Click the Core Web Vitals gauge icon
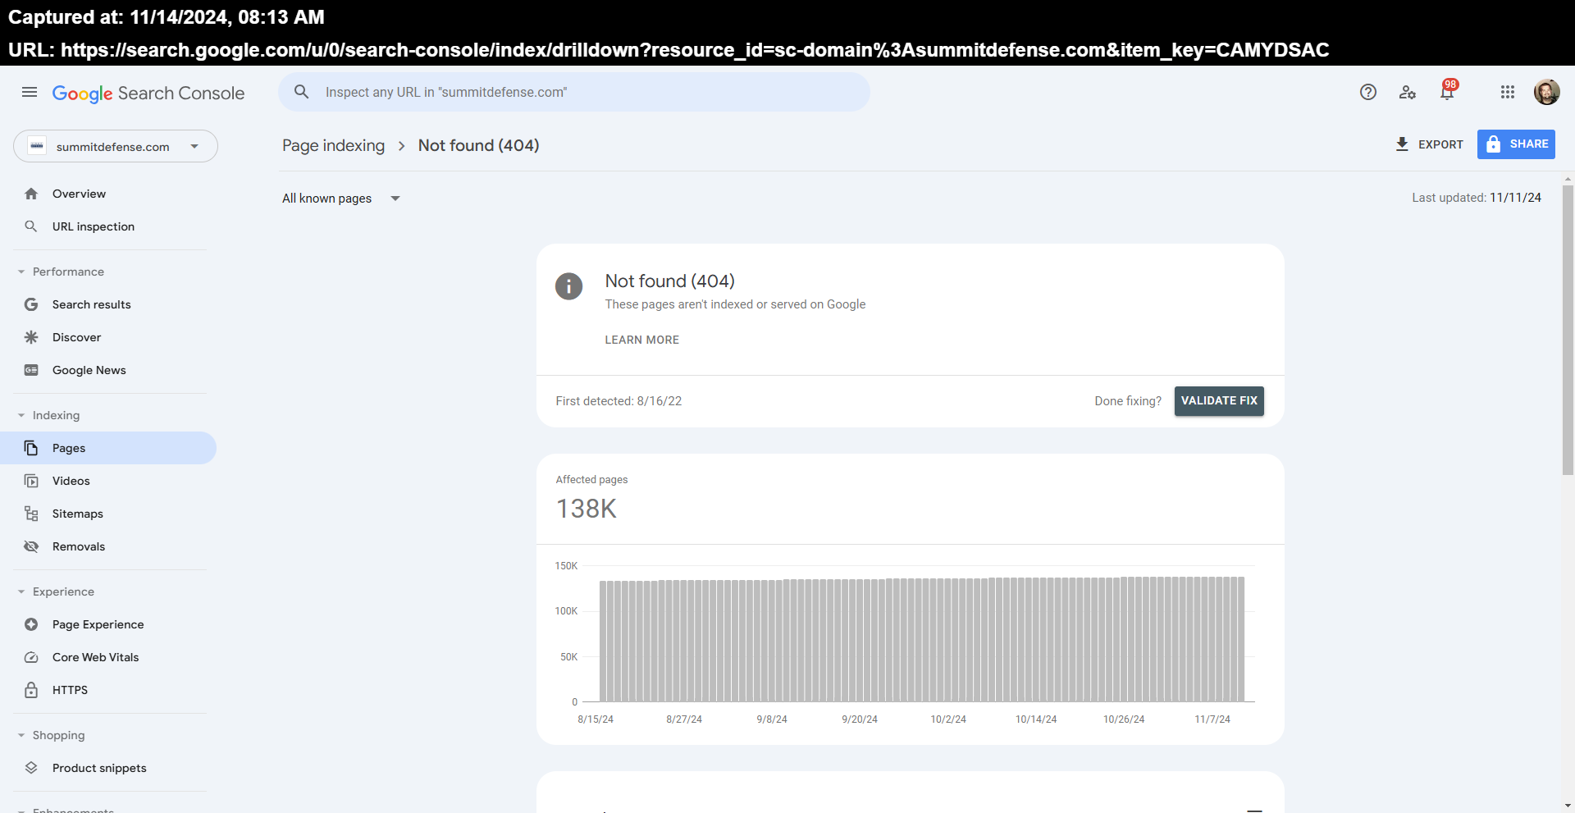 point(31,657)
